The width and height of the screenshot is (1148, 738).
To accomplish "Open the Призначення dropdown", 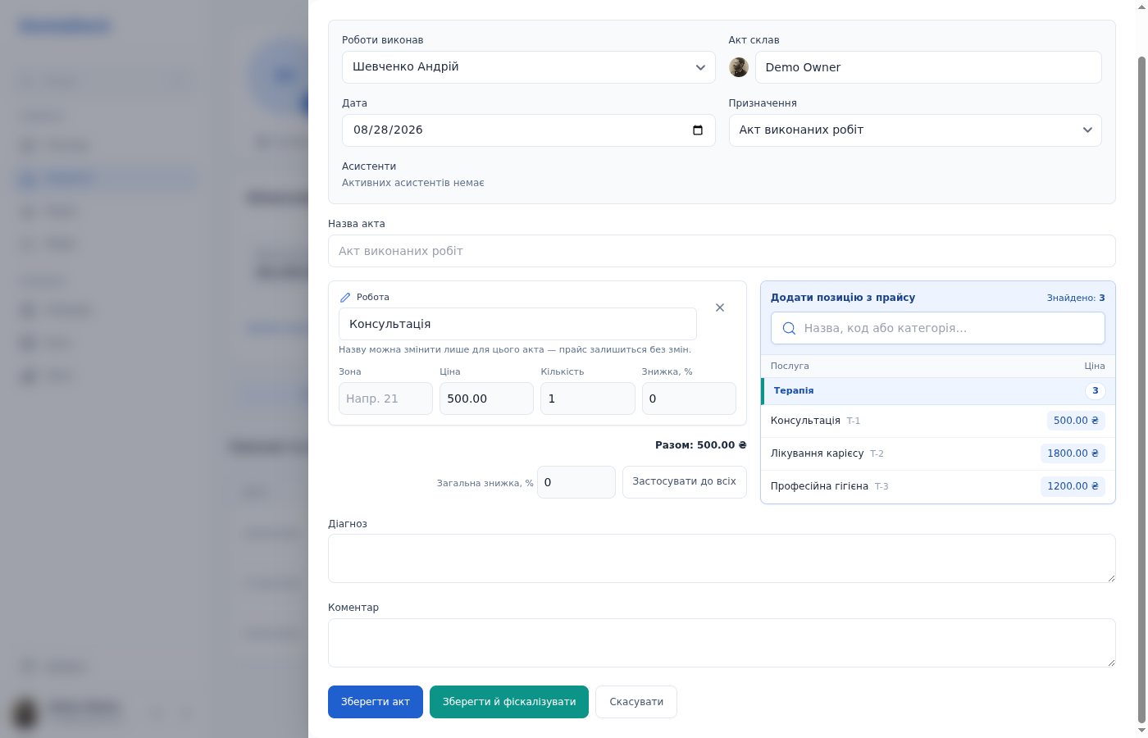I will pos(915,130).
